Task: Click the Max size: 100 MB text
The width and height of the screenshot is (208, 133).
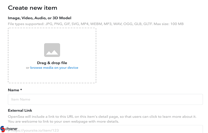Action: click(169, 24)
